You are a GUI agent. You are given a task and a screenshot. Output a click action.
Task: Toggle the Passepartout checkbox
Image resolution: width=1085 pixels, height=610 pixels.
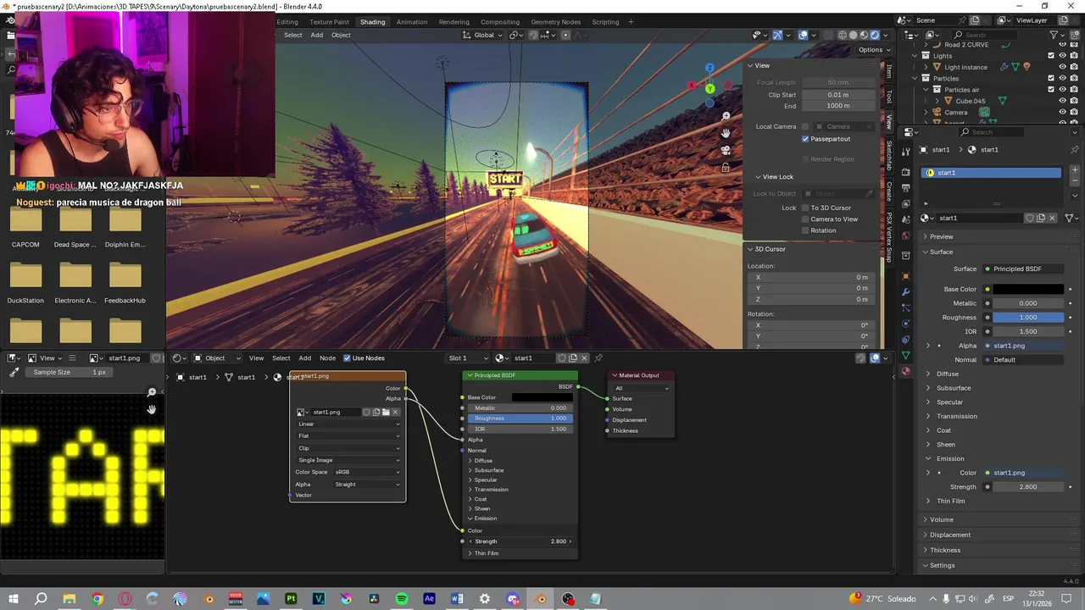coord(805,139)
